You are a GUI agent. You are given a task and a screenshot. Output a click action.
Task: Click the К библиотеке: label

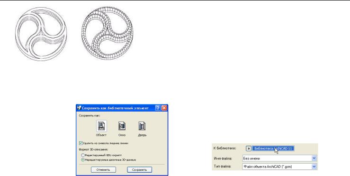coord(225,149)
